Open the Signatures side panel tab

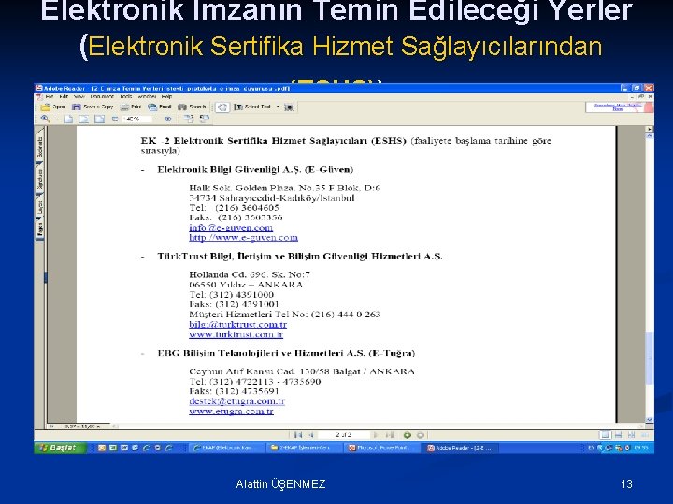pos(39,179)
